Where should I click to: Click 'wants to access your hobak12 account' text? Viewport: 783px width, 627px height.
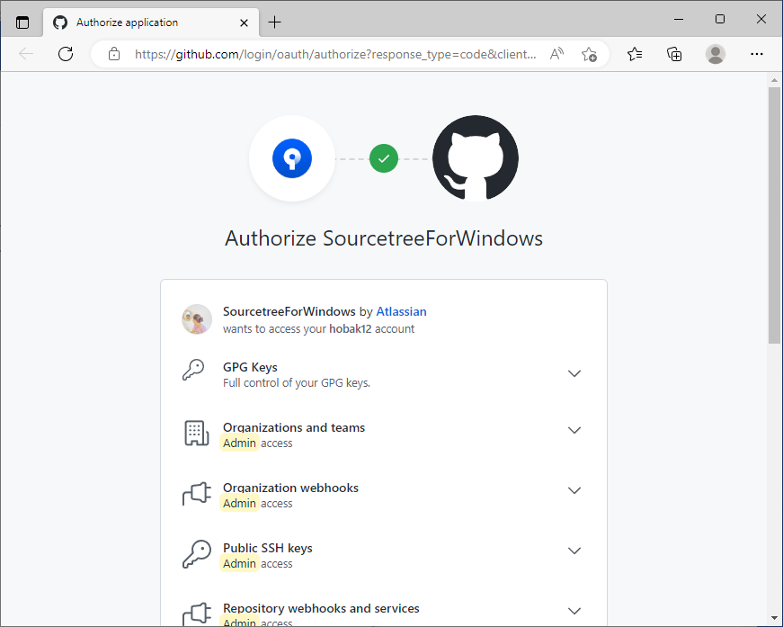point(318,328)
